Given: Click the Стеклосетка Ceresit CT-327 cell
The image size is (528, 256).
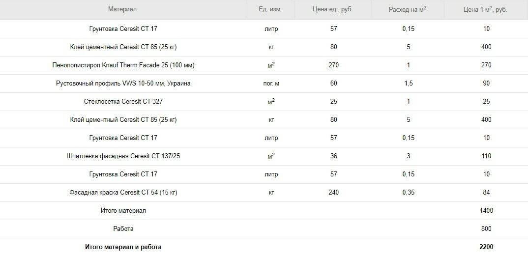Looking at the screenshot, I should [123, 102].
